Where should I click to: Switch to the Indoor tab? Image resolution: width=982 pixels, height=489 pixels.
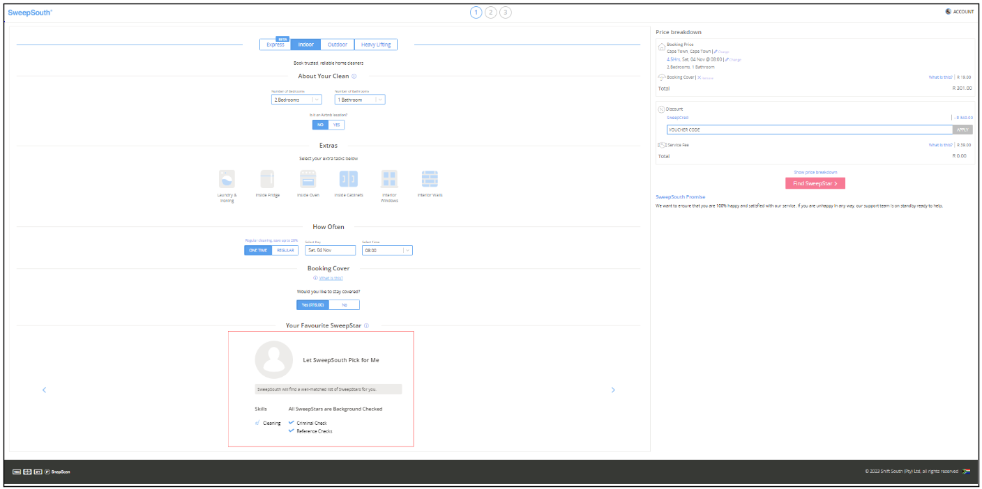[306, 45]
